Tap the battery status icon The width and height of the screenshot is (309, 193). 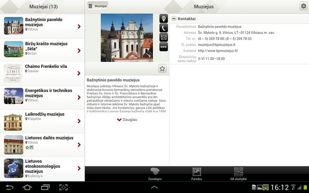(x=305, y=187)
